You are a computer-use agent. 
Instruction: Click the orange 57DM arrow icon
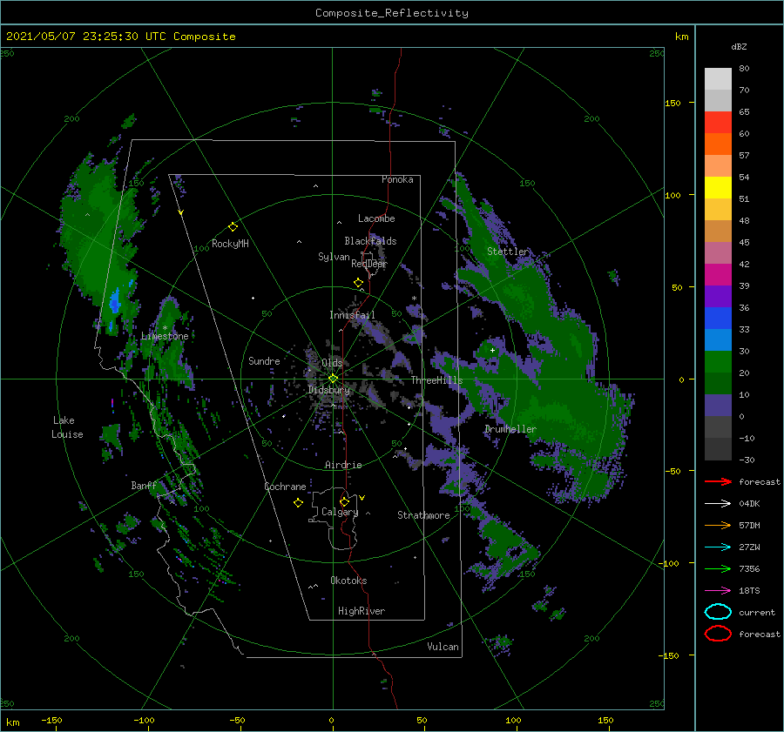click(718, 525)
